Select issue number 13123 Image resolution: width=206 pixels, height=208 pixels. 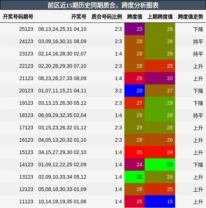tap(26, 177)
